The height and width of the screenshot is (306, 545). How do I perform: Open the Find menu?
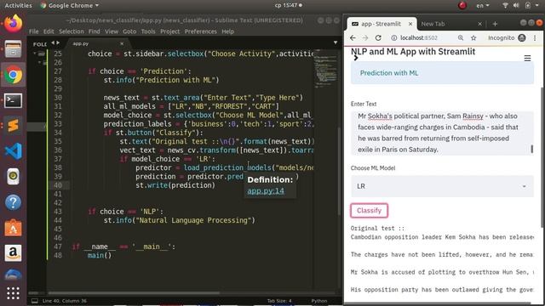pyautogui.click(x=95, y=31)
